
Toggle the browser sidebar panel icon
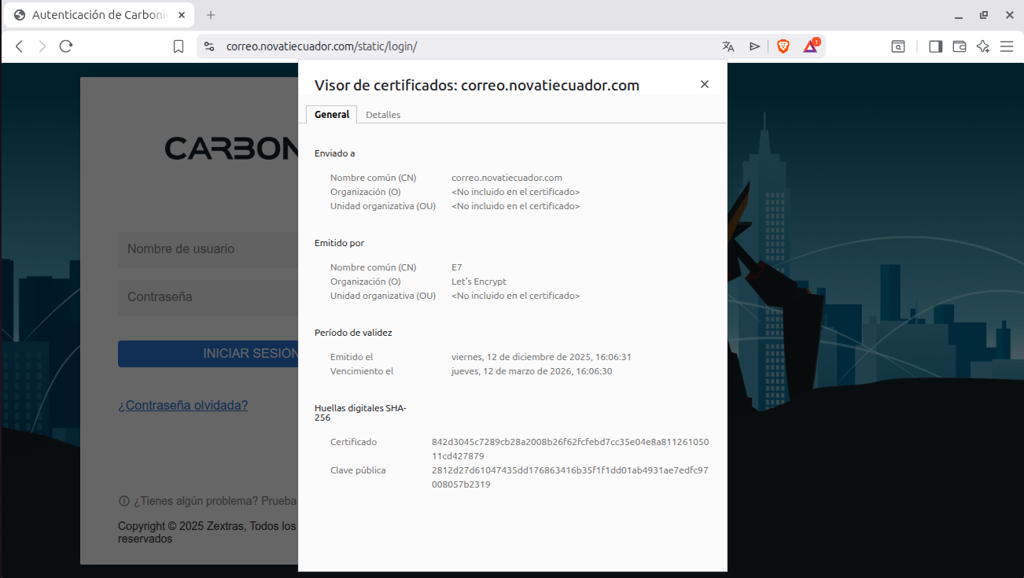pyautogui.click(x=935, y=46)
